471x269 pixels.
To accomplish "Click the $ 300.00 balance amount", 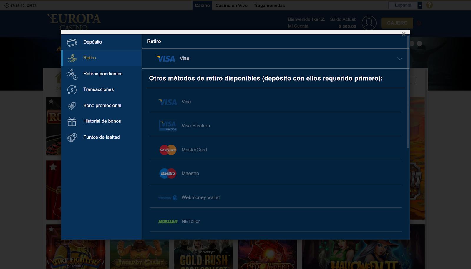I will (347, 26).
